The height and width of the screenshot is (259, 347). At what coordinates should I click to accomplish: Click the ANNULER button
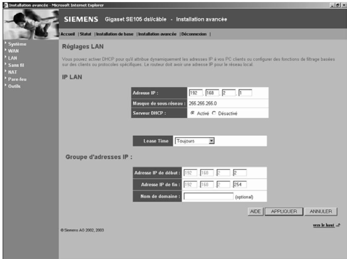[x=321, y=212]
